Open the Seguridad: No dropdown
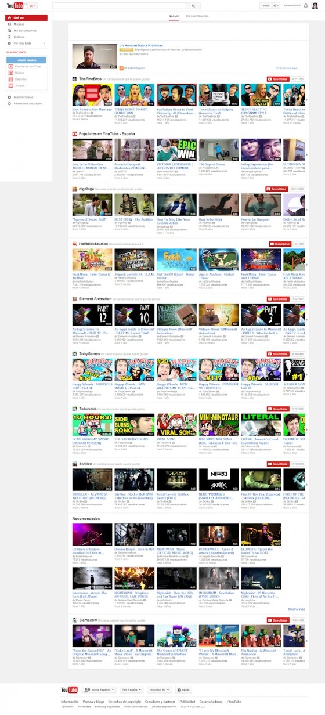325x715 pixels. [160, 689]
